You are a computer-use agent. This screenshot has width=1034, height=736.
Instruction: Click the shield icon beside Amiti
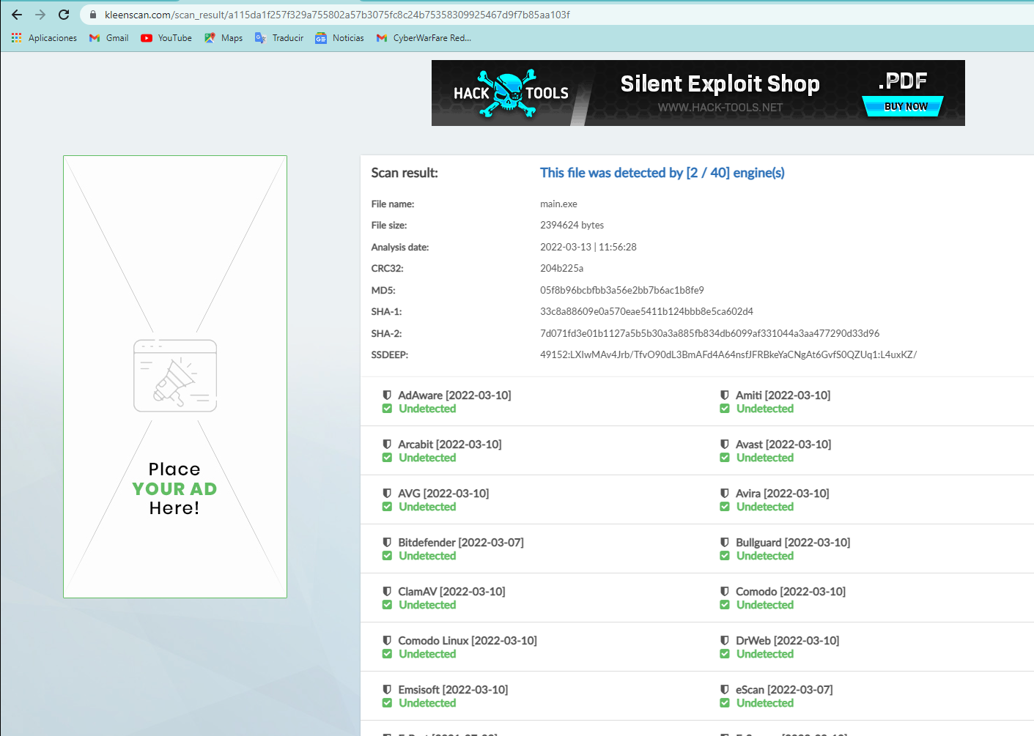[x=725, y=395]
